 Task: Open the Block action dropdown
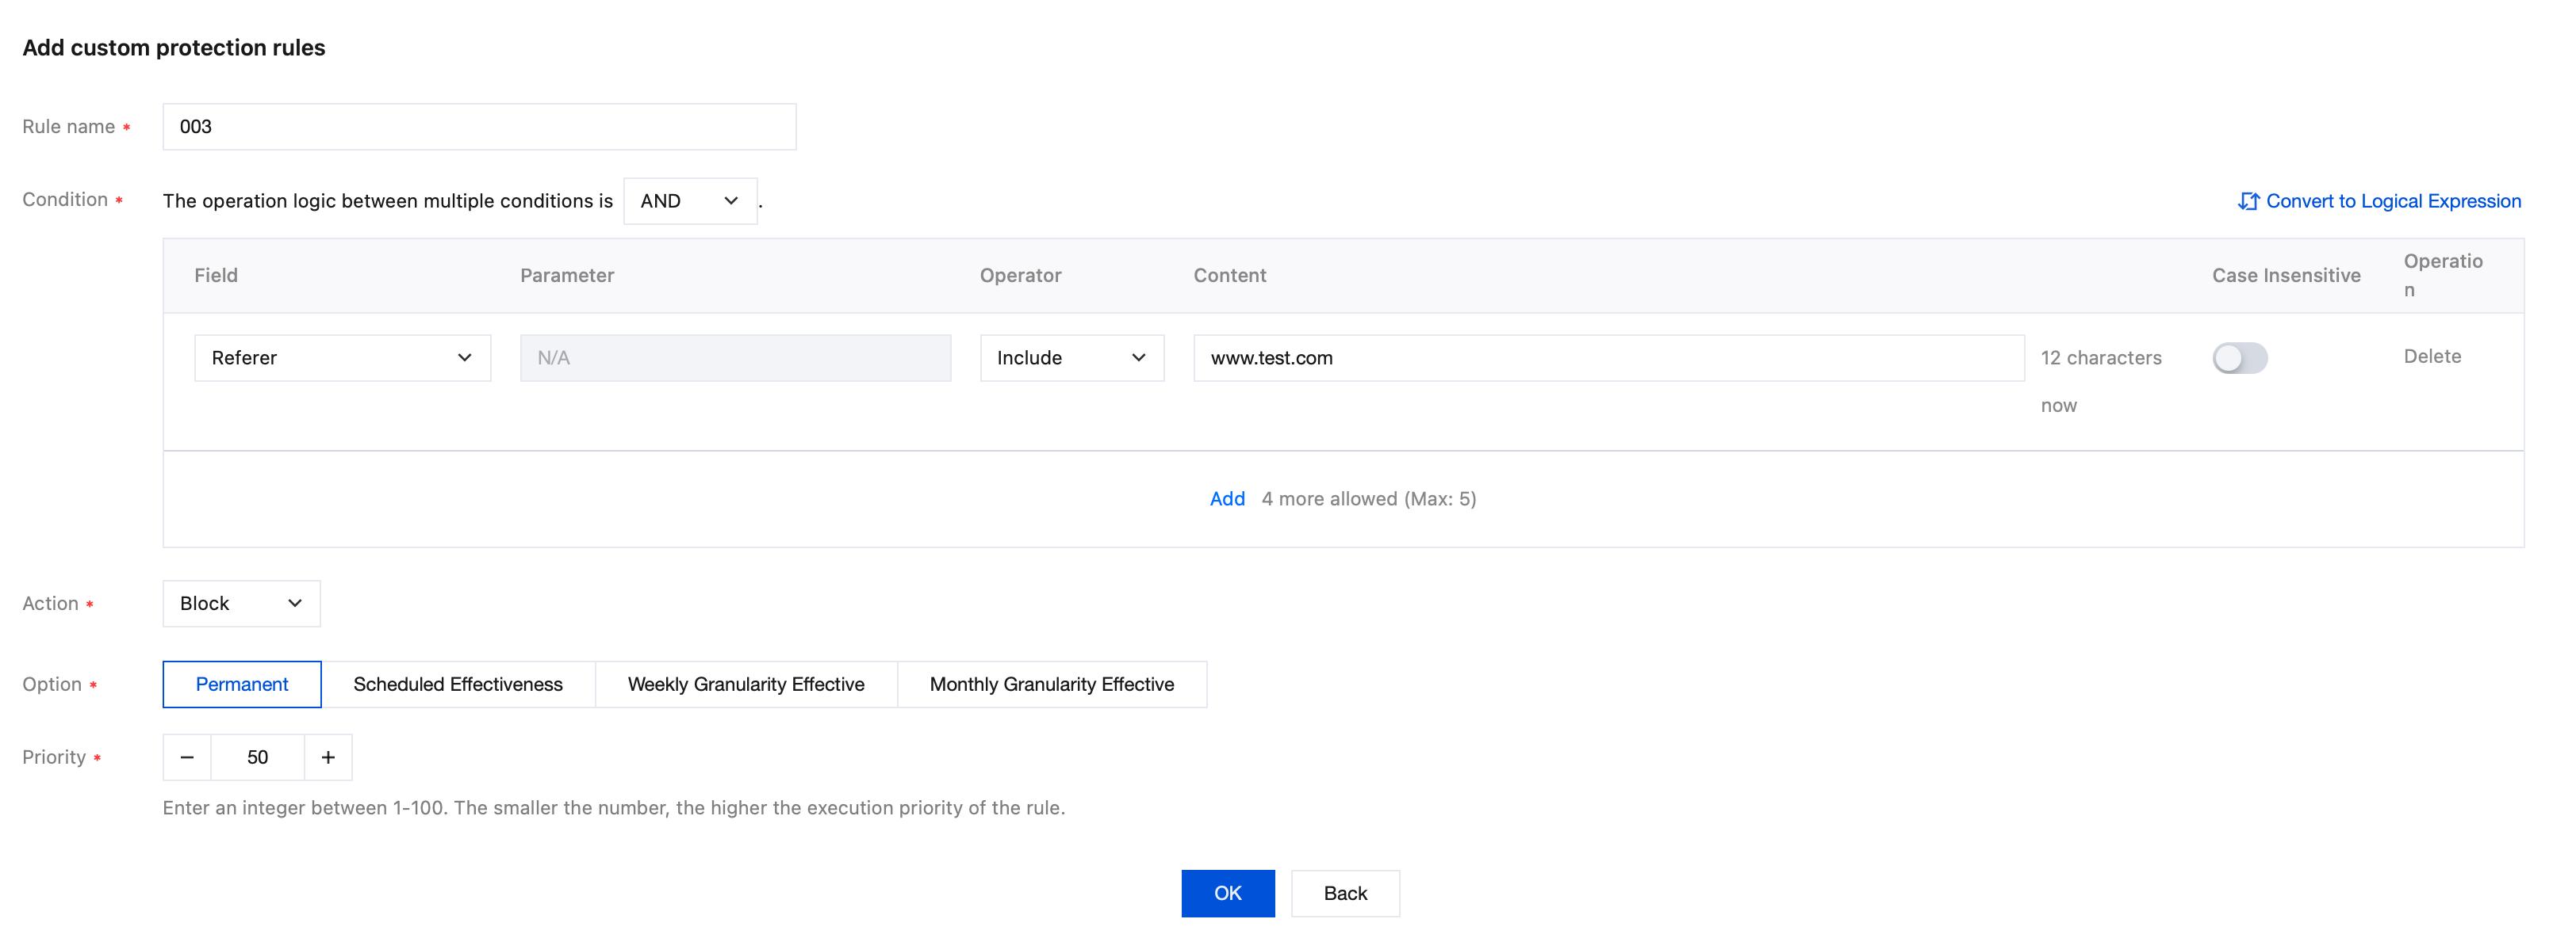241,604
